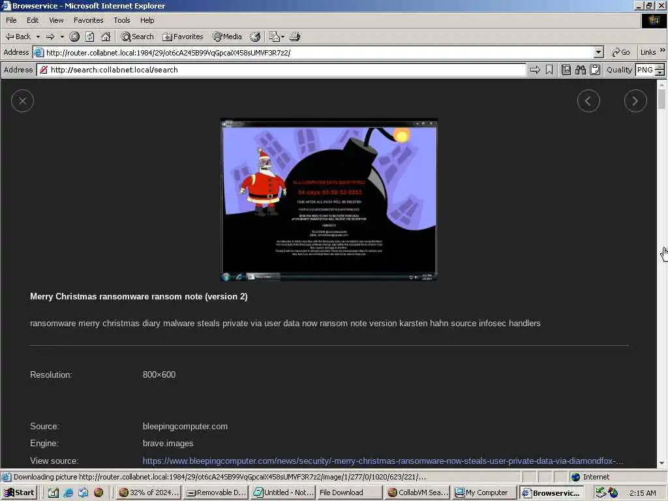Click the Merry Christmas ransomware screenshot thumbnail

pos(329,200)
